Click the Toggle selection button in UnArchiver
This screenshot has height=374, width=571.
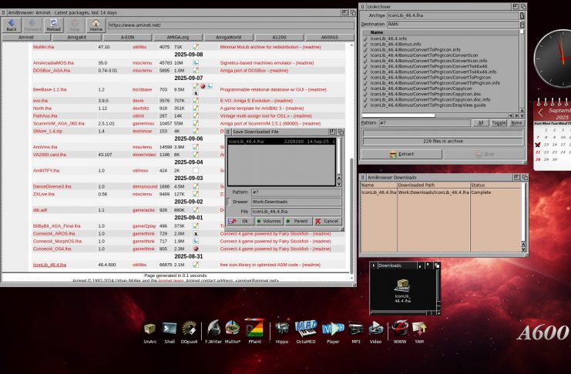coord(499,123)
